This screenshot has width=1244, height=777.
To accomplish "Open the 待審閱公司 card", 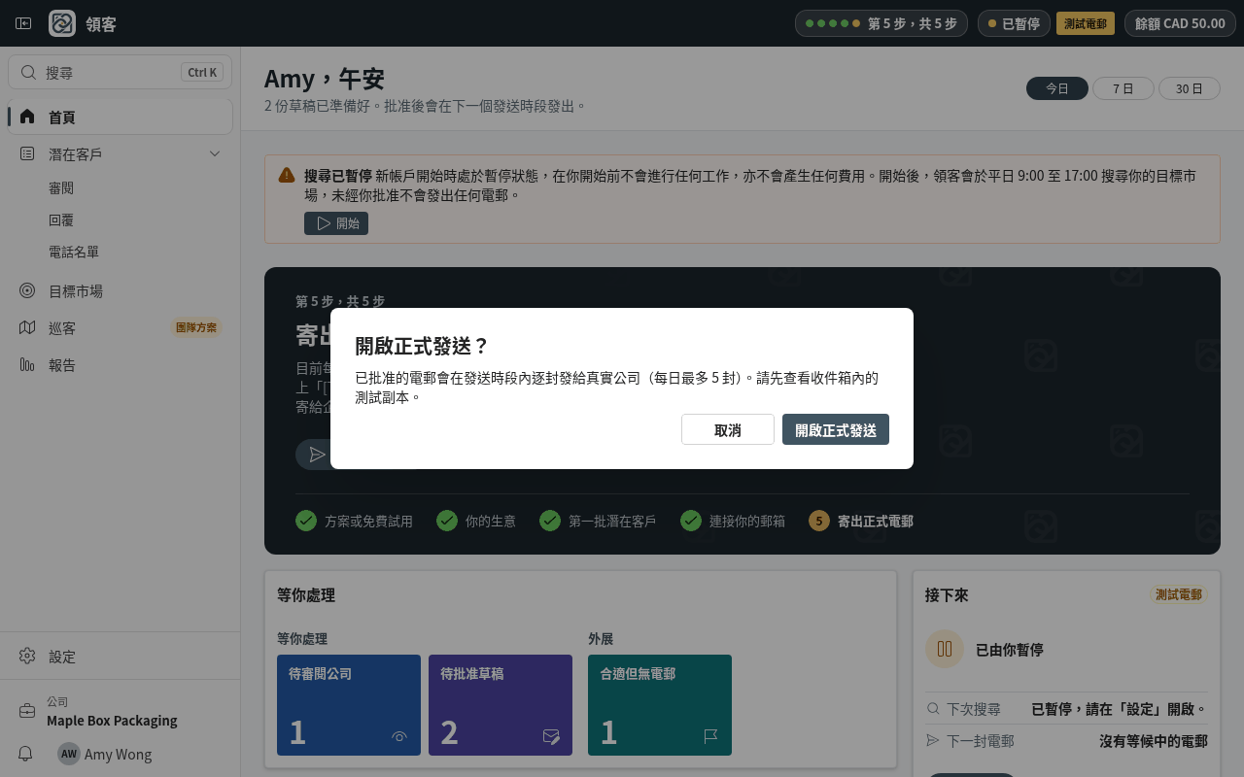I will click(x=349, y=705).
